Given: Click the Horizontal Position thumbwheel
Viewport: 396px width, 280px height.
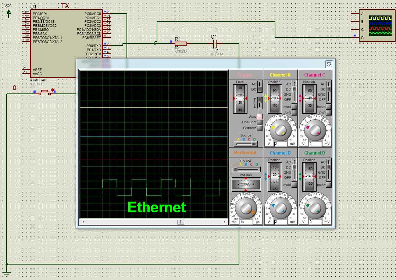Looking at the screenshot, I should pyautogui.click(x=246, y=184).
